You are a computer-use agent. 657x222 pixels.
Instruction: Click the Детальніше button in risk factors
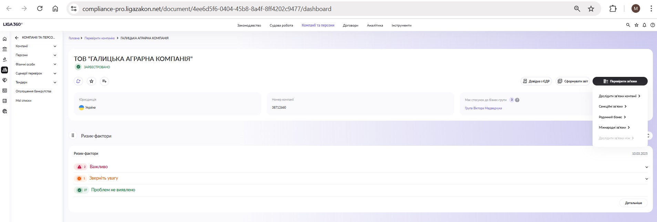pyautogui.click(x=633, y=203)
